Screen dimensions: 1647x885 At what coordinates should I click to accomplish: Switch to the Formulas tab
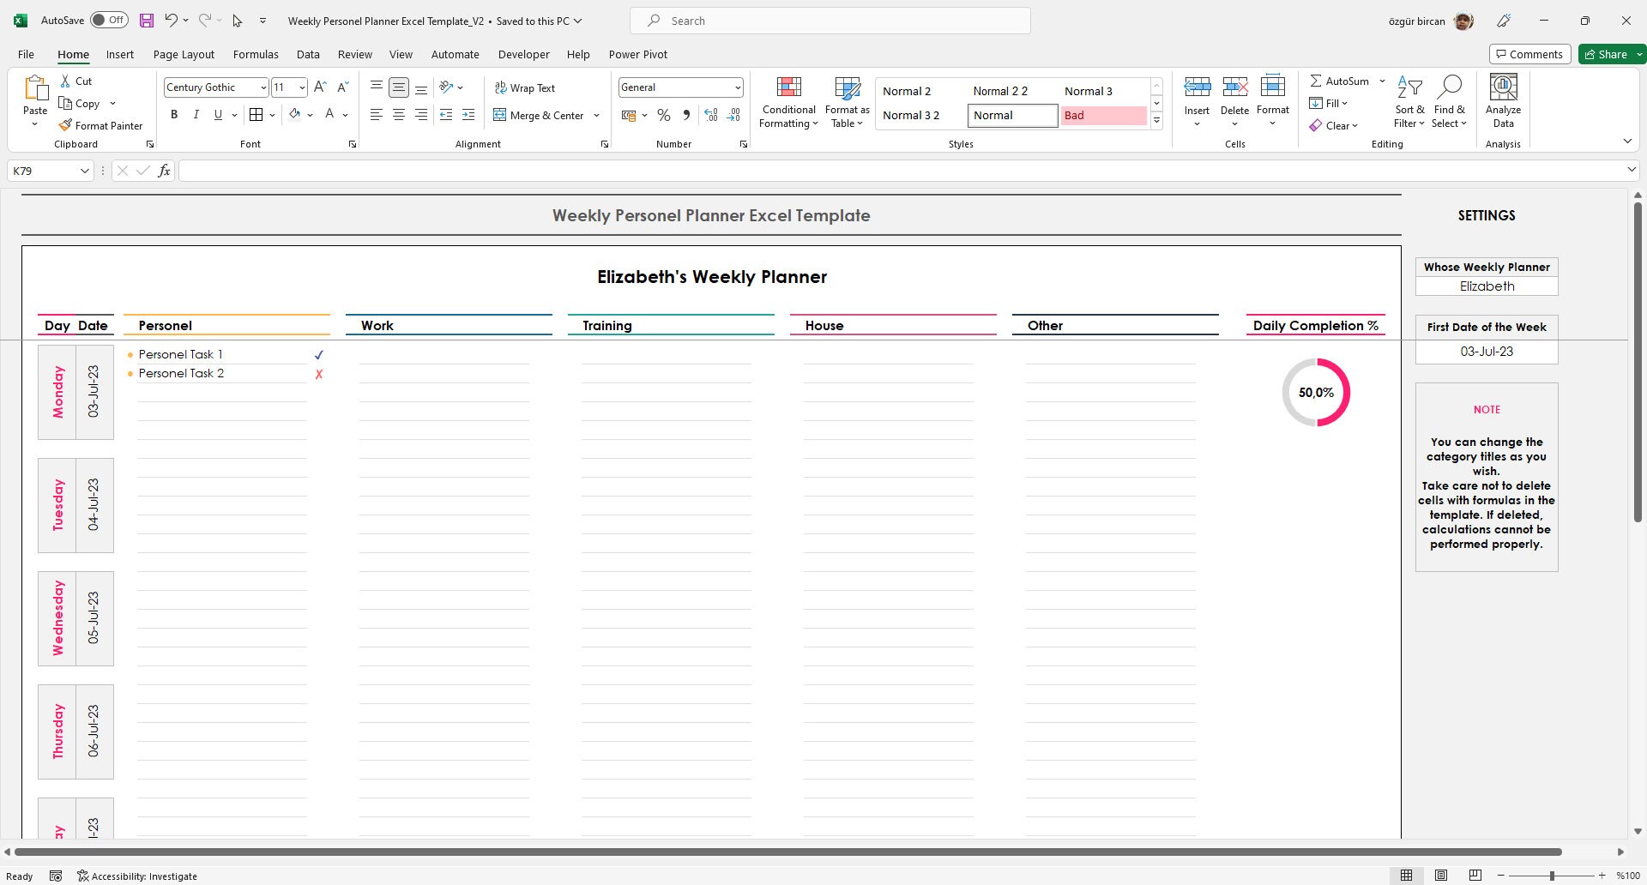(x=256, y=54)
